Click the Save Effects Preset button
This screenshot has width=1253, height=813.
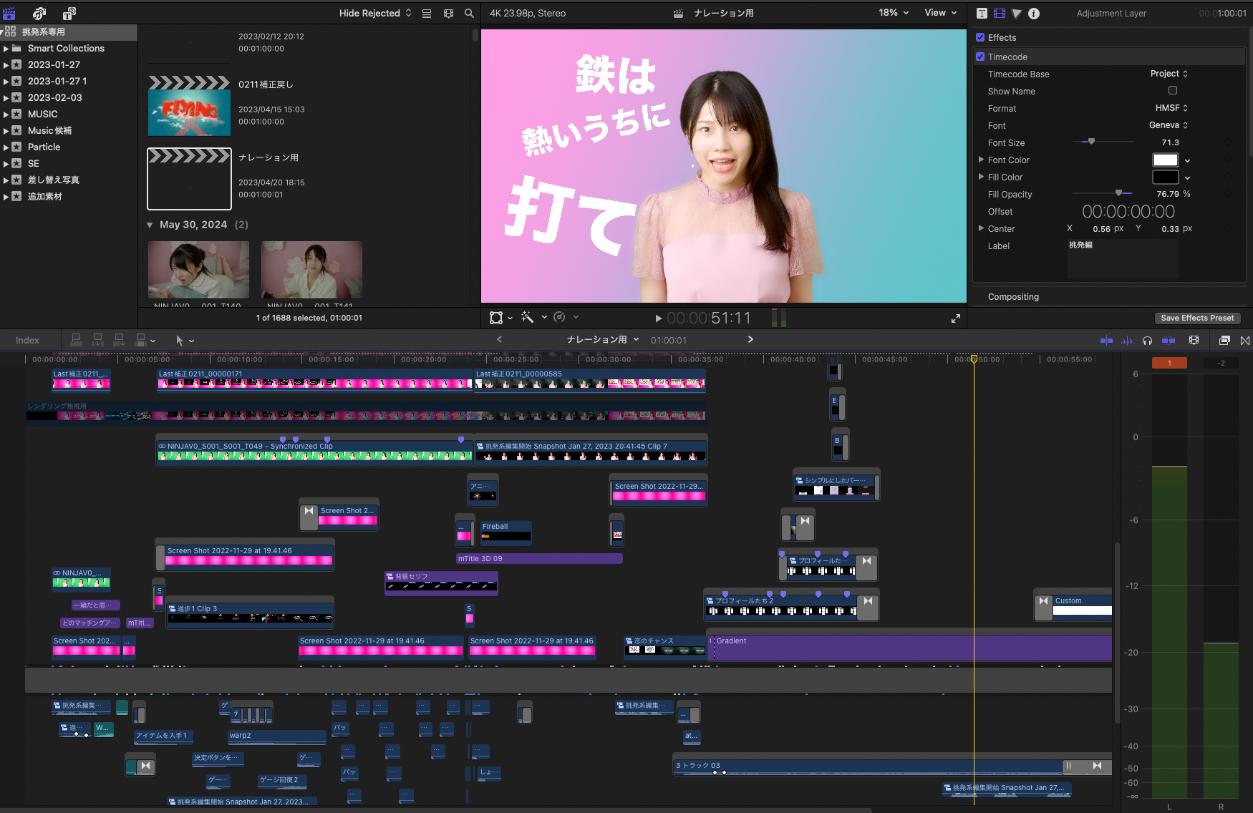click(x=1198, y=318)
